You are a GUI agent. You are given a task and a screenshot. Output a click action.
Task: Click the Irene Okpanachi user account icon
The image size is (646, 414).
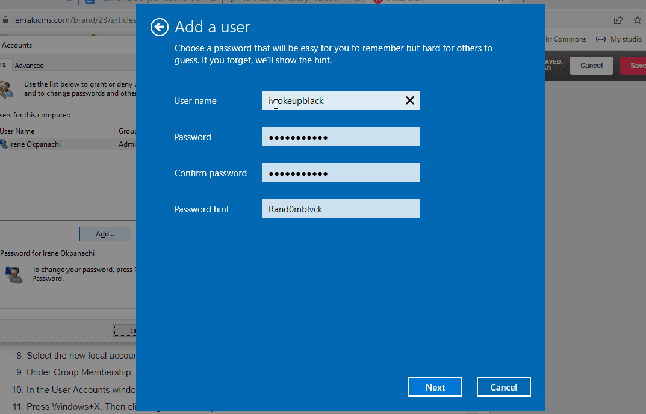4,144
